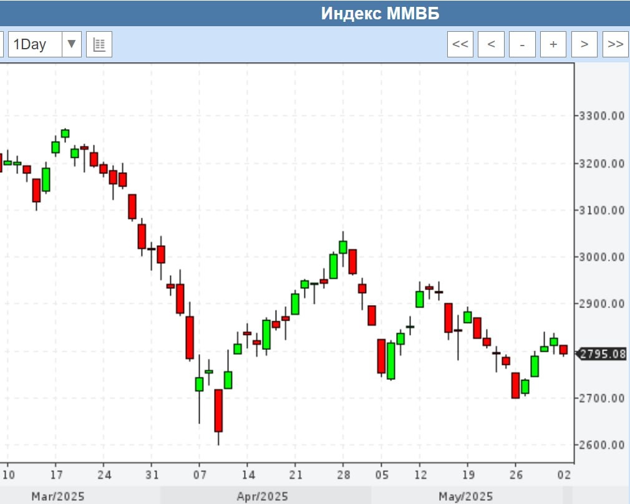This screenshot has width=630, height=504.
Task: Move chart forward with > button
Action: click(x=584, y=44)
